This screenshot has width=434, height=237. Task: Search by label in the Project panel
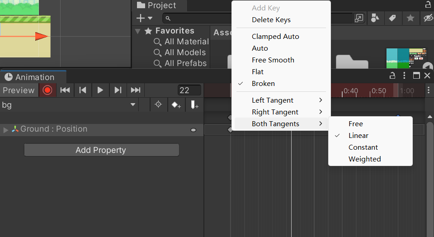tap(392, 18)
